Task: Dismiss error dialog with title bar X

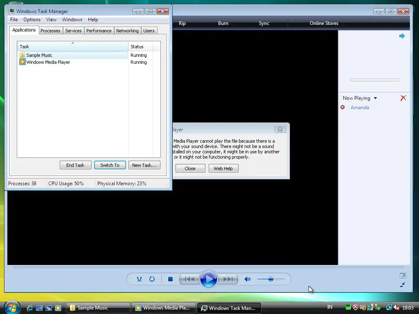Action: pyautogui.click(x=280, y=130)
